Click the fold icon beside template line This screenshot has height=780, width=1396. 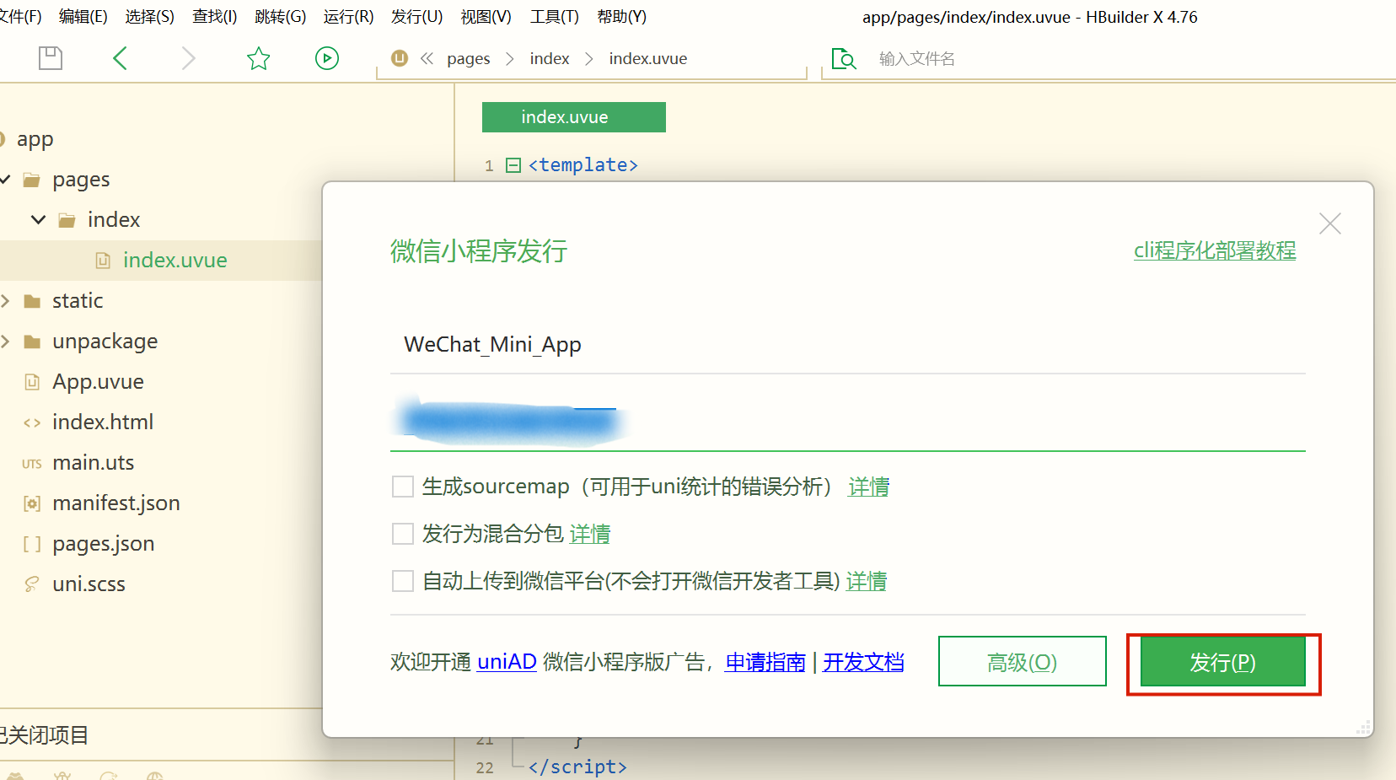click(x=513, y=165)
